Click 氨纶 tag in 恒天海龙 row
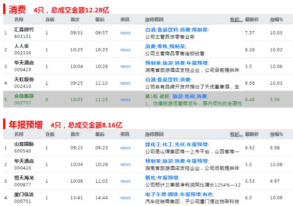Image resolution: width=293 pixels, height=206 pixels. point(151,178)
